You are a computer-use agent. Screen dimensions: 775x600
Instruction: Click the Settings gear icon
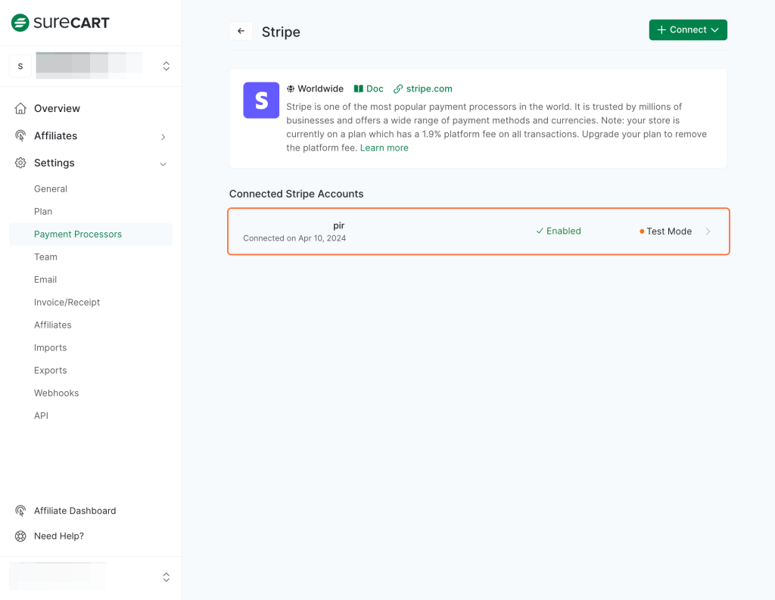pos(20,163)
